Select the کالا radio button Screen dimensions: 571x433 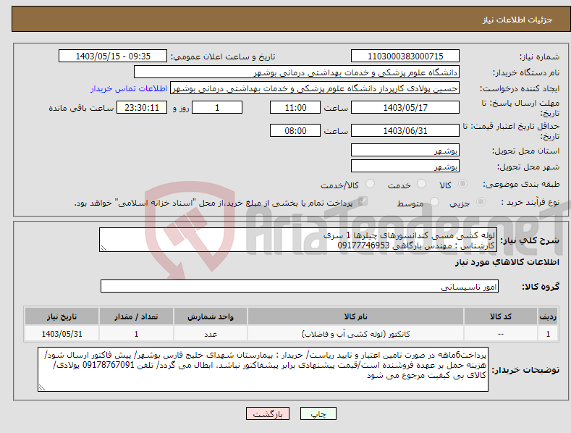[462, 184]
